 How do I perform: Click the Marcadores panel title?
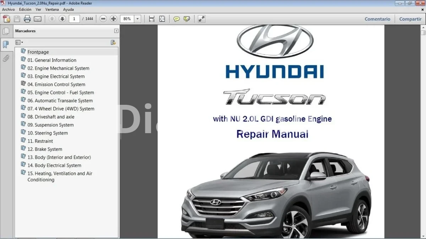tap(25, 31)
